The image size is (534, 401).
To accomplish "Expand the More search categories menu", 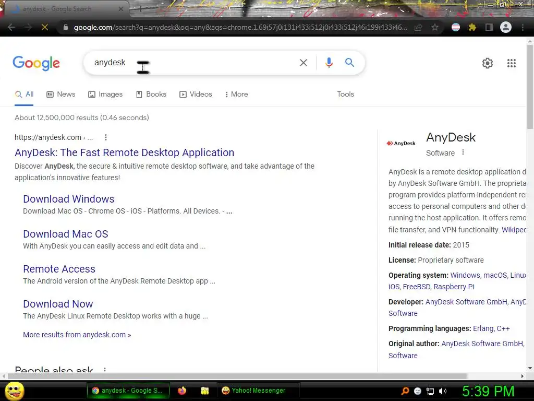I will [236, 94].
